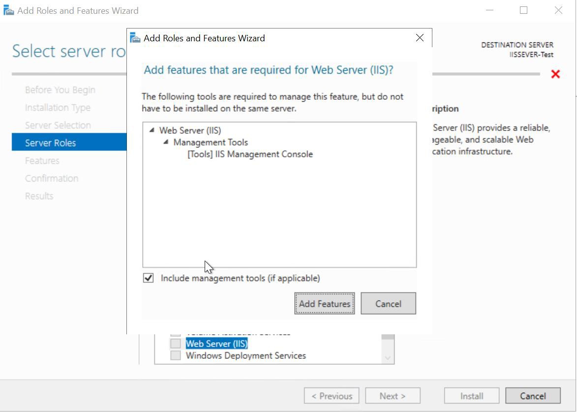Click the Previous button in main wizard

tap(332, 396)
